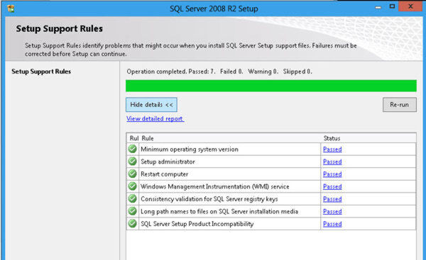Image resolution: width=426 pixels, height=260 pixels.
Task: Click green check icon for Minimum operating system version
Action: 132,149
